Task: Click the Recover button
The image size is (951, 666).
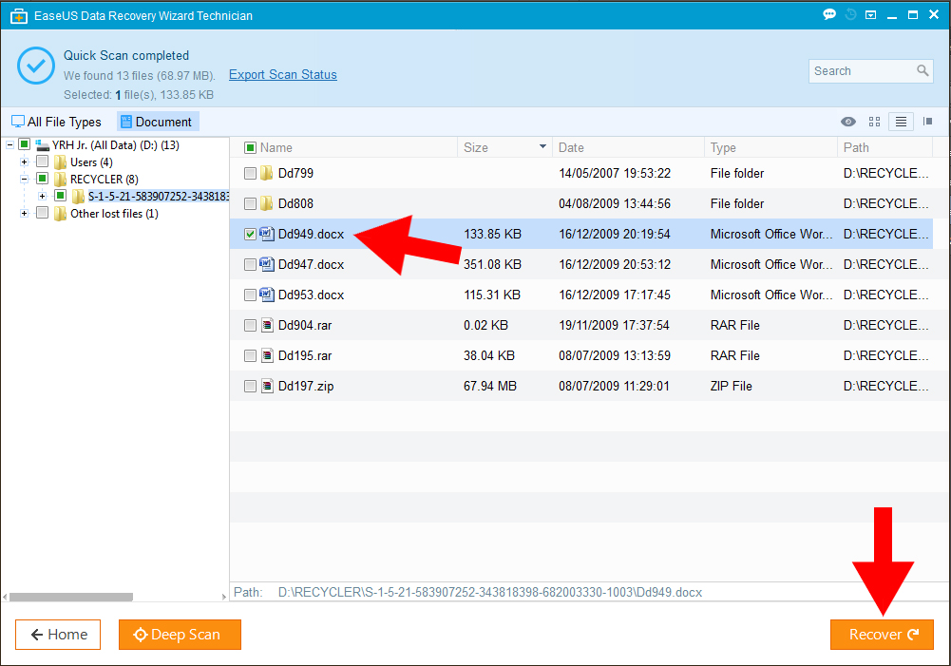Action: pos(882,635)
